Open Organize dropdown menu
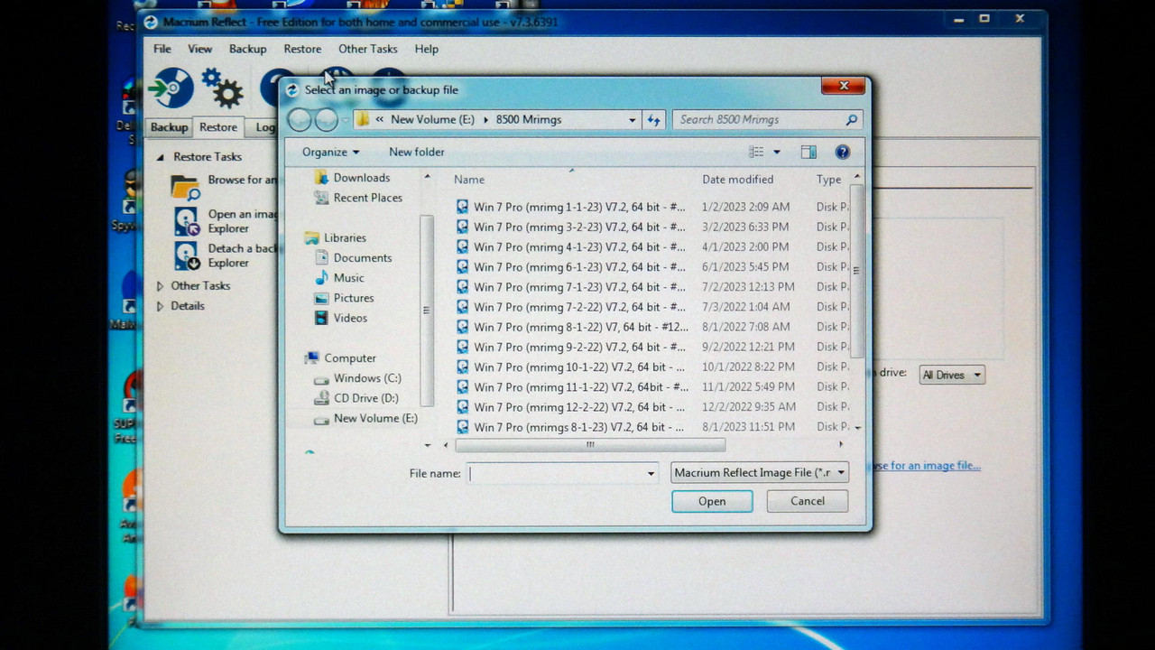This screenshot has width=1155, height=650. click(330, 152)
